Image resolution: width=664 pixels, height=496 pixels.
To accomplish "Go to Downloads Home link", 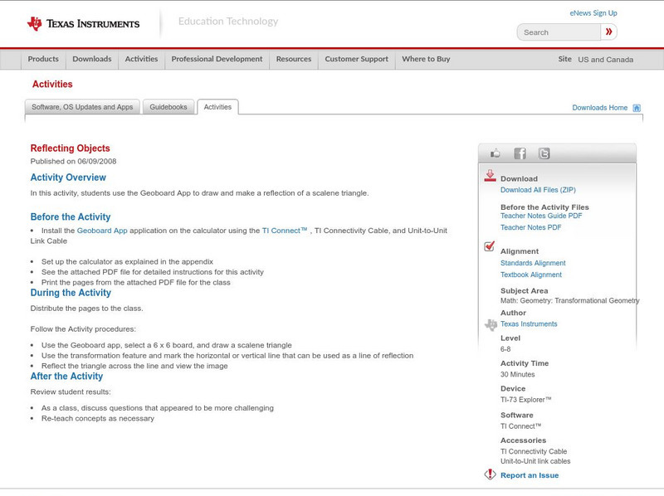I will point(599,108).
